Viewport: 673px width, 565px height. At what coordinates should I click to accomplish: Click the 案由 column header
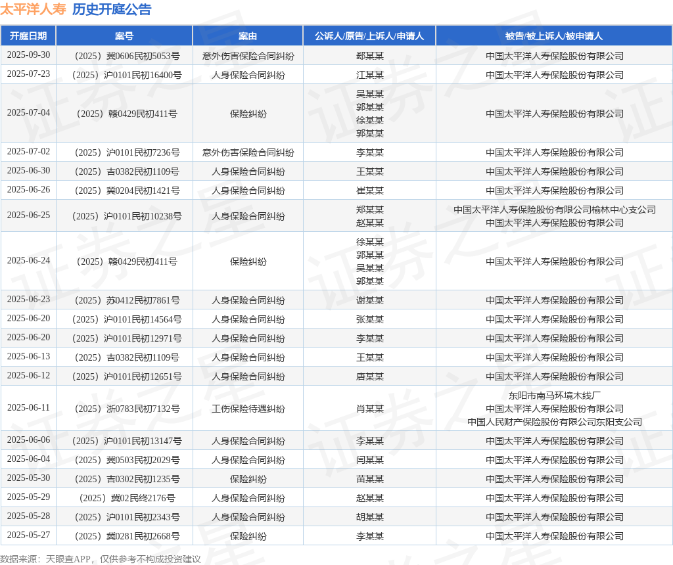(x=248, y=36)
